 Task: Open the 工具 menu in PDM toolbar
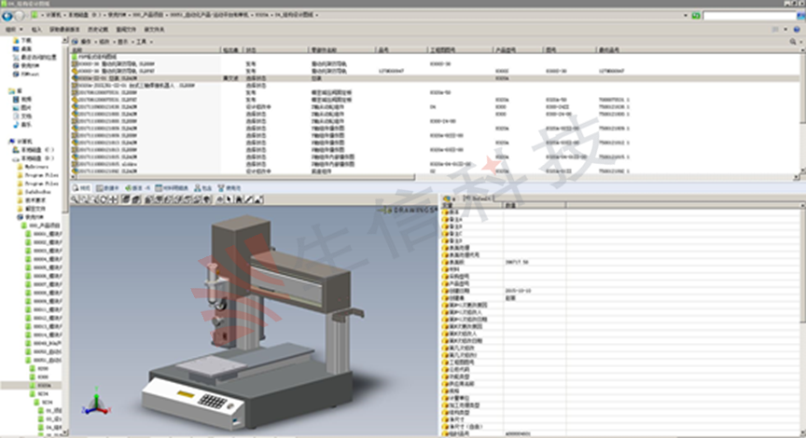[143, 42]
